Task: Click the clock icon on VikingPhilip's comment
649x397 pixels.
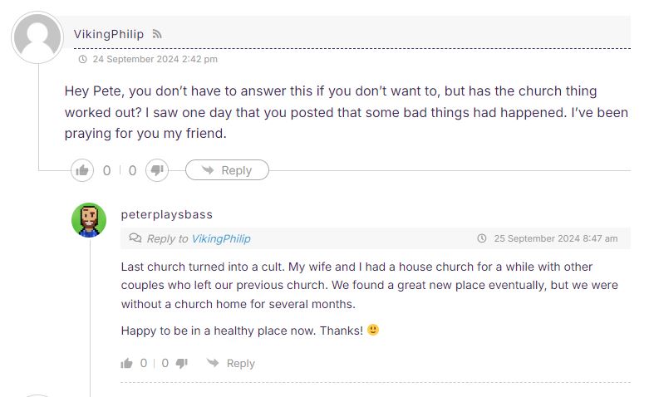Action: click(x=82, y=59)
